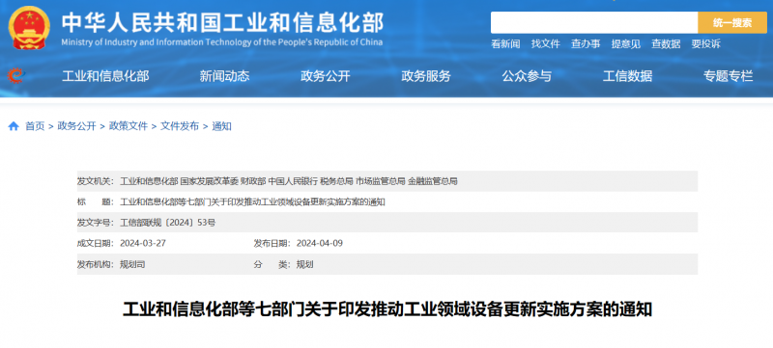Screen dimensions: 773x348
Task: Click the red gear icon in navigation bar
Action: tap(15, 76)
